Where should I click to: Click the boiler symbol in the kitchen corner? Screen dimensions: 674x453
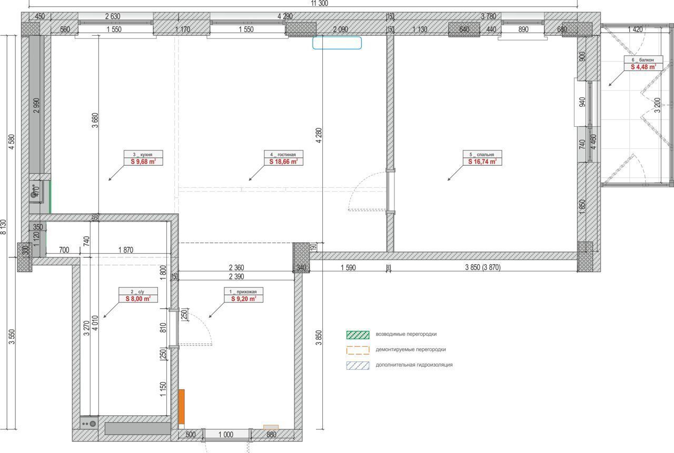point(35,192)
